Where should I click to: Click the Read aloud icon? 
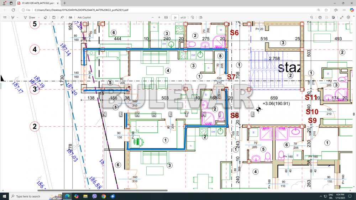62,17
